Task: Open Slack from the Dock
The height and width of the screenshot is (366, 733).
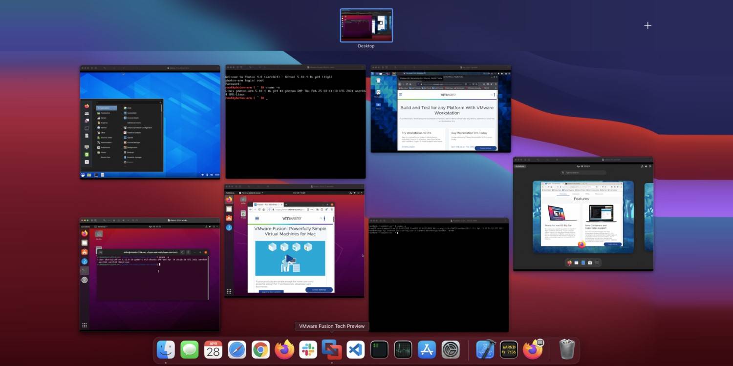Action: [308, 349]
